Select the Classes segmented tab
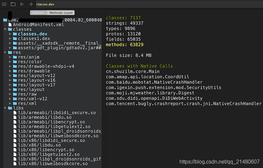The width and height of the screenshot is (263, 168). click(x=38, y=13)
